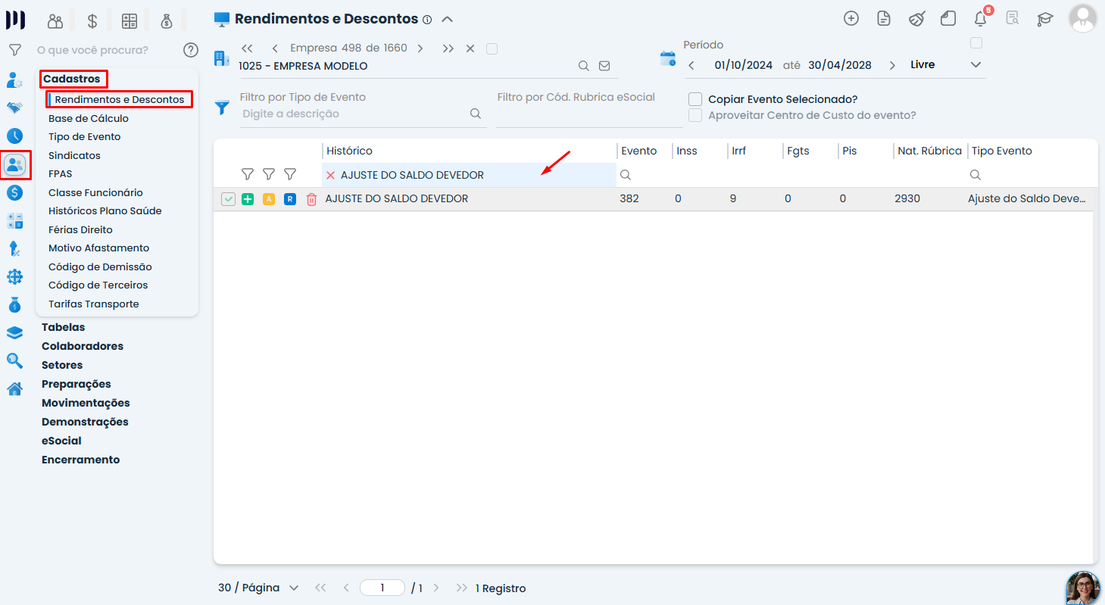The image size is (1105, 605).
Task: Click the Filtro por Tipo de Evento input
Action: (354, 114)
